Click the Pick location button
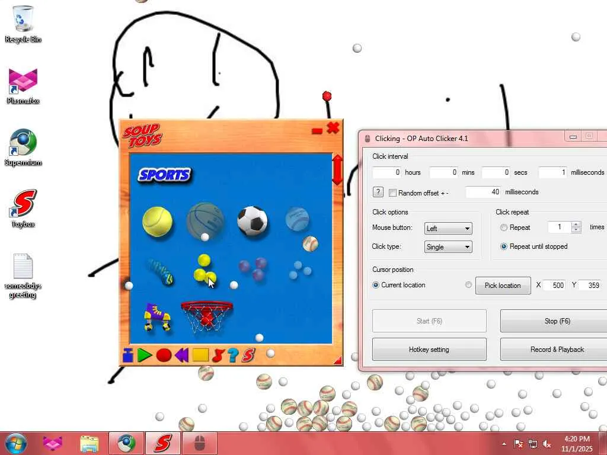Viewport: 607px width, 455px height. tap(503, 286)
